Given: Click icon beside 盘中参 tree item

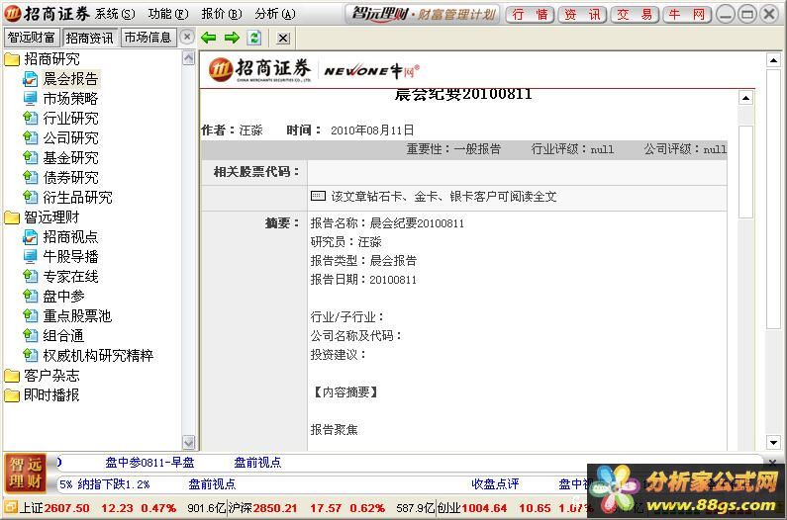Looking at the screenshot, I should coord(30,296).
